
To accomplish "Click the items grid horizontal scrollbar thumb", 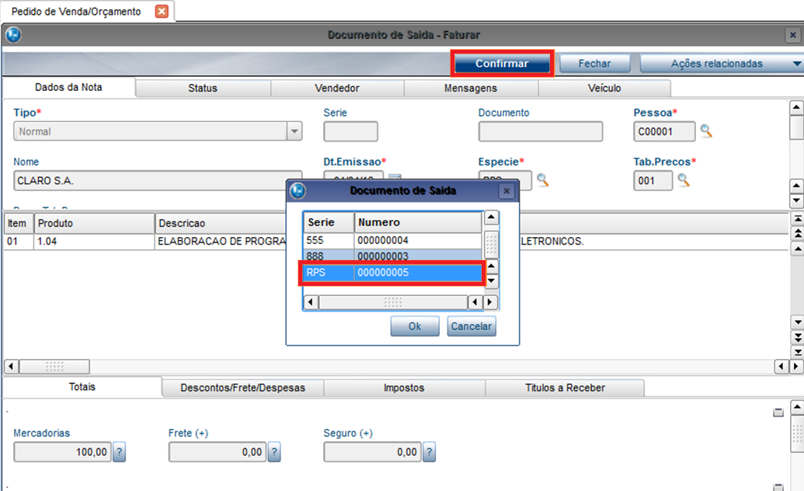I will pyautogui.click(x=54, y=367).
